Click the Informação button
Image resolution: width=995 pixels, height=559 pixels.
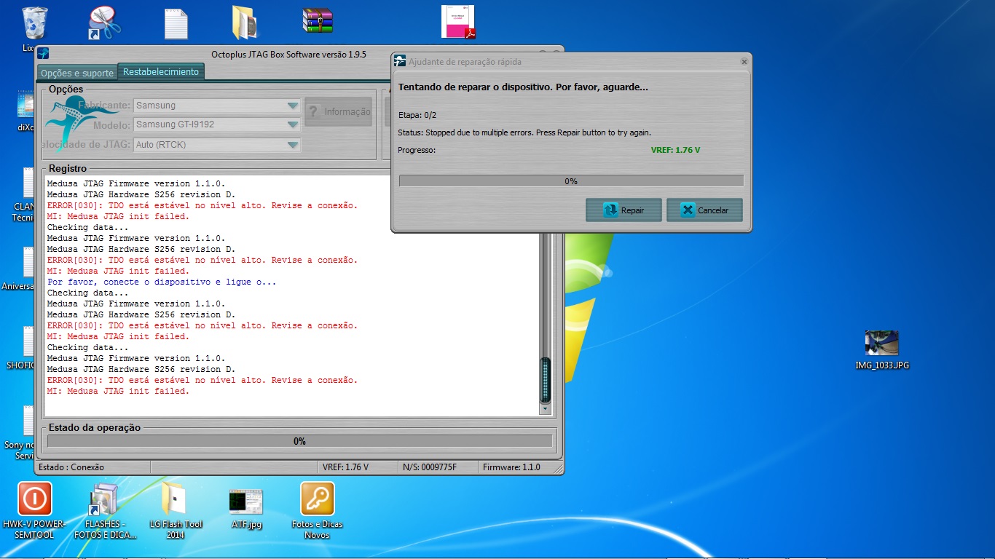click(339, 111)
